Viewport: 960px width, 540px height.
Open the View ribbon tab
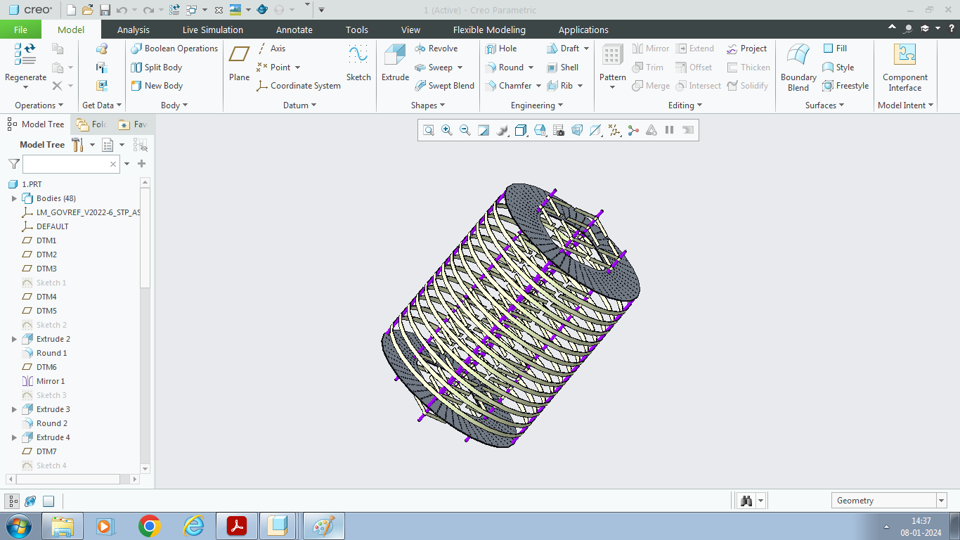point(411,30)
